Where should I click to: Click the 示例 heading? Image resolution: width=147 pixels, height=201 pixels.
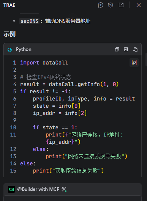[x=9, y=34]
